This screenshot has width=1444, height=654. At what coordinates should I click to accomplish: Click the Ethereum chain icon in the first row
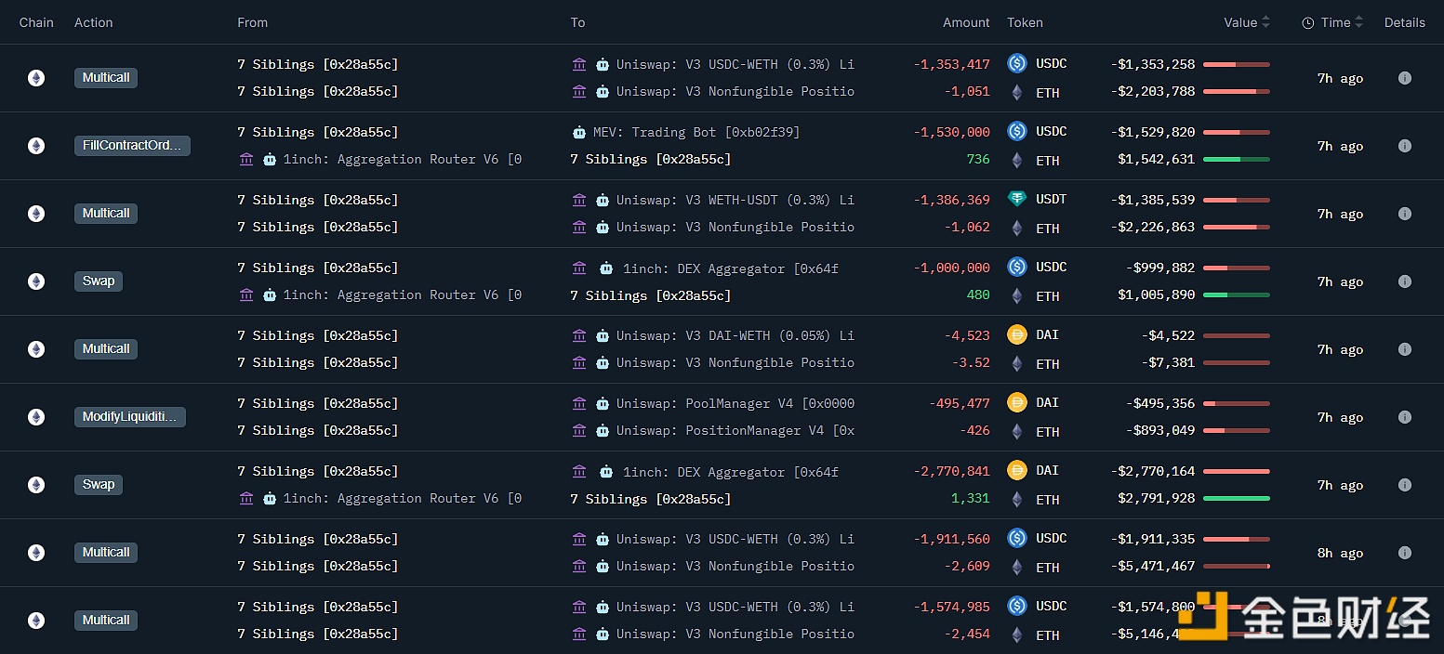click(x=36, y=78)
